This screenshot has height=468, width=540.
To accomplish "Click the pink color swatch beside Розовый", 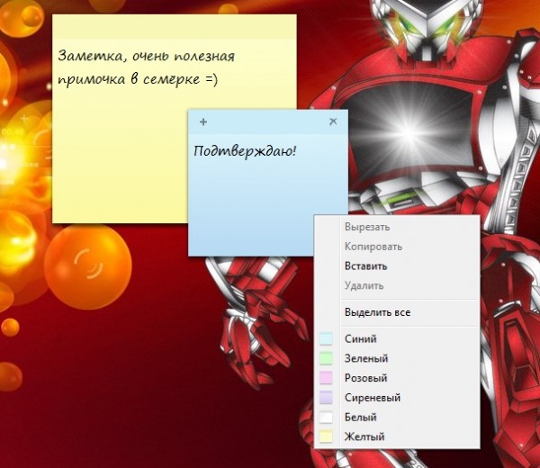I will (326, 378).
